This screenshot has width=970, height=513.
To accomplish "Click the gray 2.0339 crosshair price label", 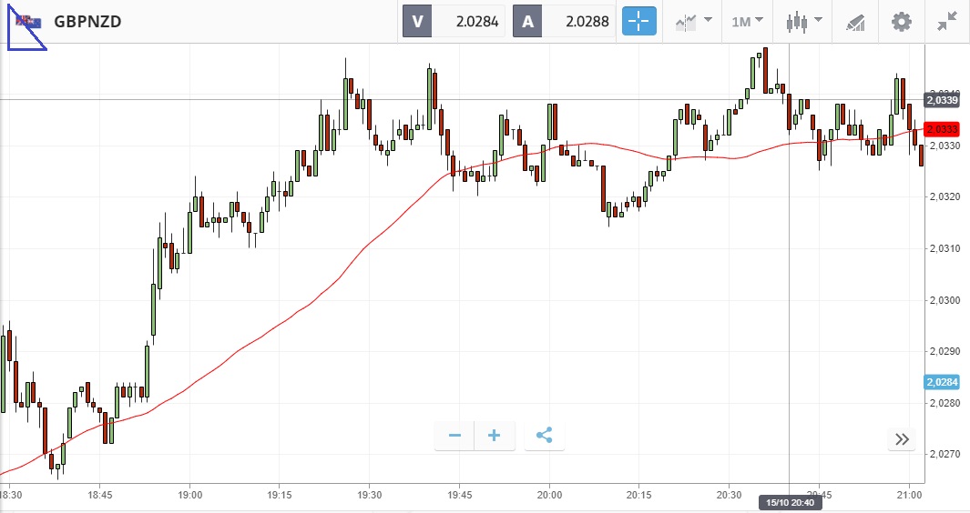I will (x=942, y=99).
